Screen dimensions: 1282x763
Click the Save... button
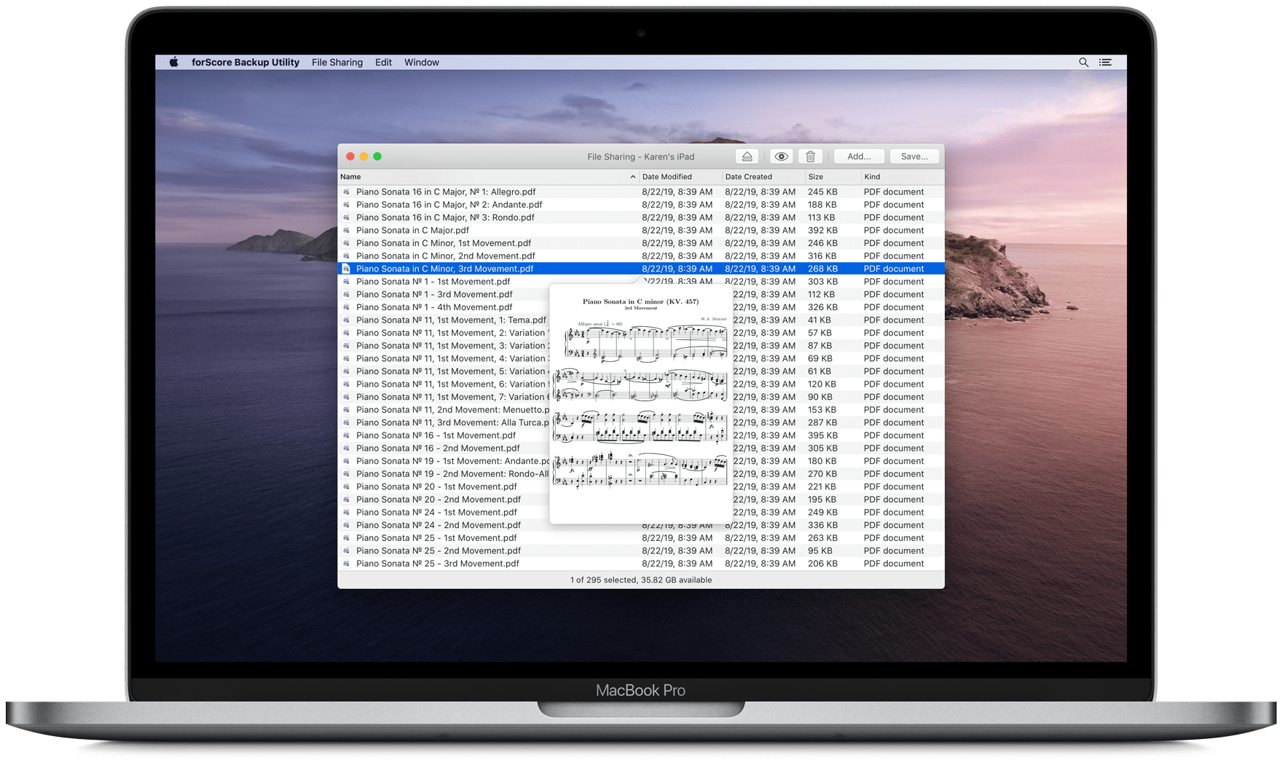pyautogui.click(x=914, y=157)
